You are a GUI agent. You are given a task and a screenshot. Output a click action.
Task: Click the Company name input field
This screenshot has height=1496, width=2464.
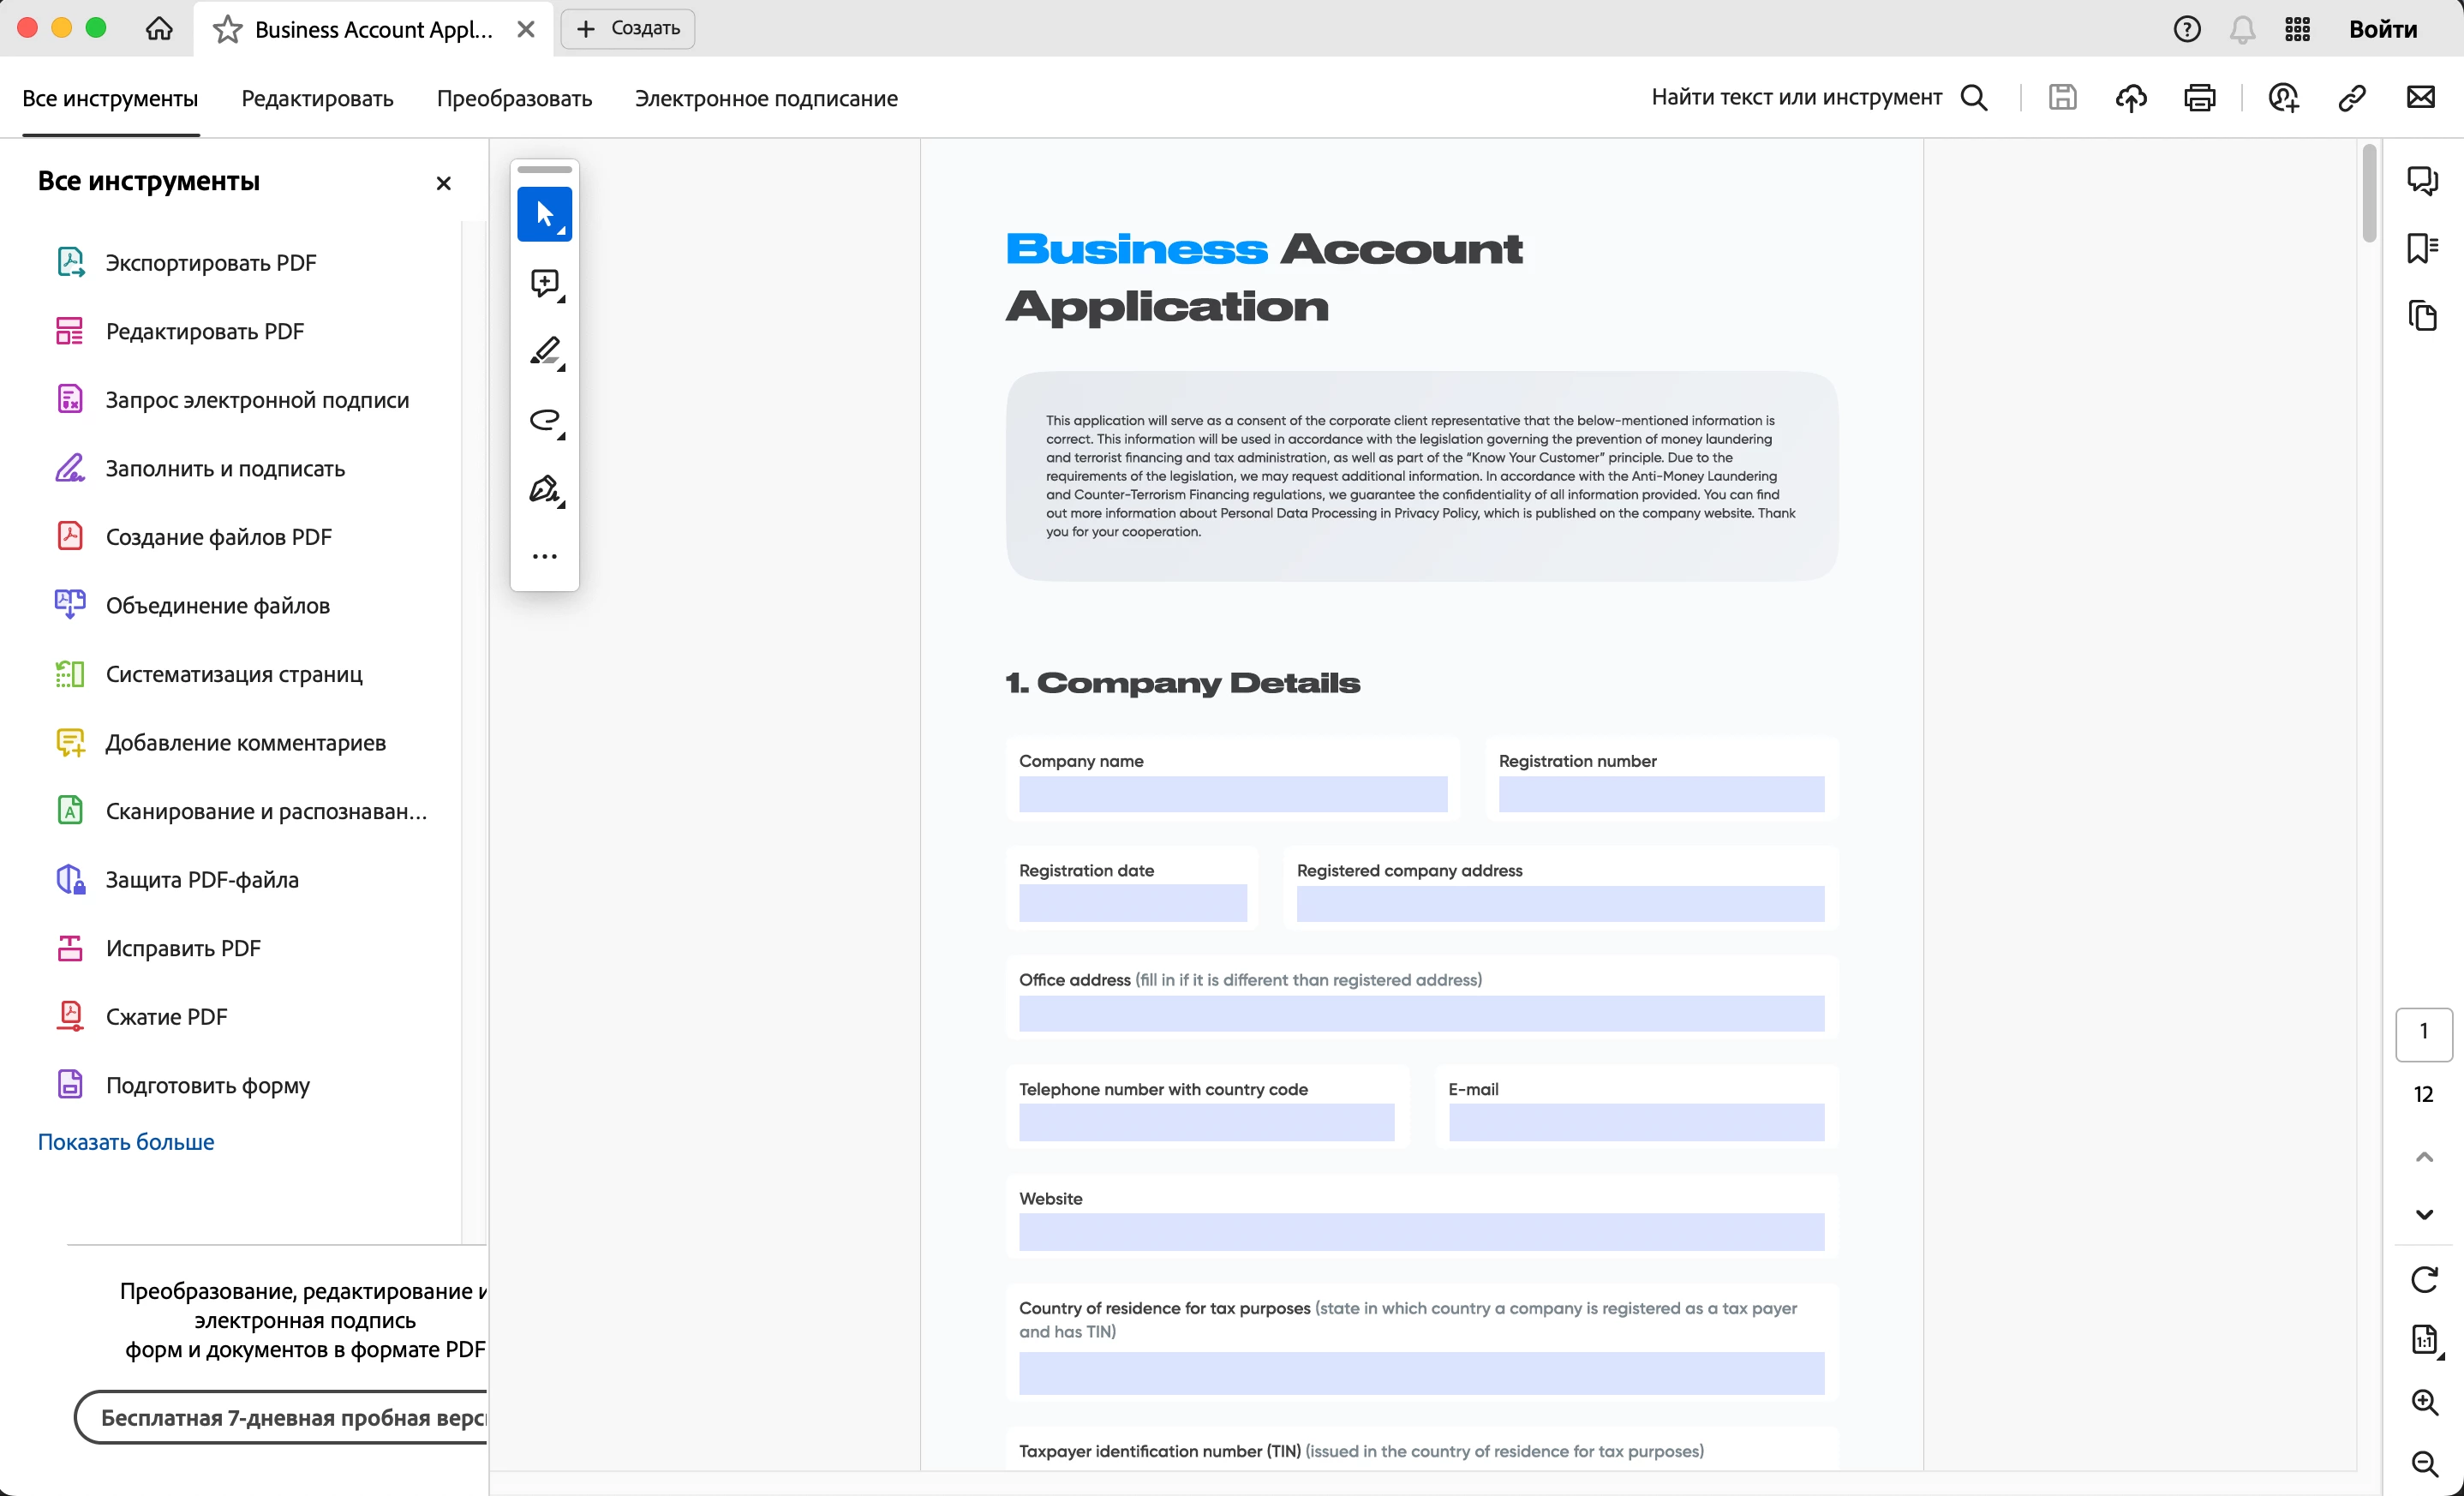point(1232,794)
